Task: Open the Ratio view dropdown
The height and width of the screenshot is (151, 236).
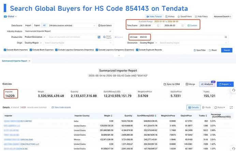Action: pyautogui.click(x=220, y=107)
